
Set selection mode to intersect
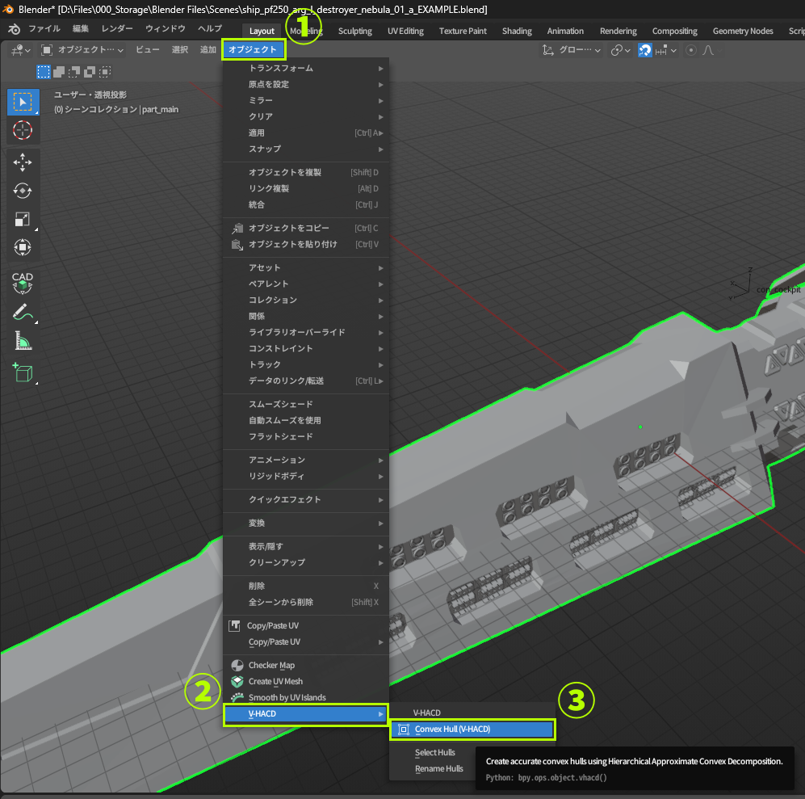pyautogui.click(x=105, y=71)
